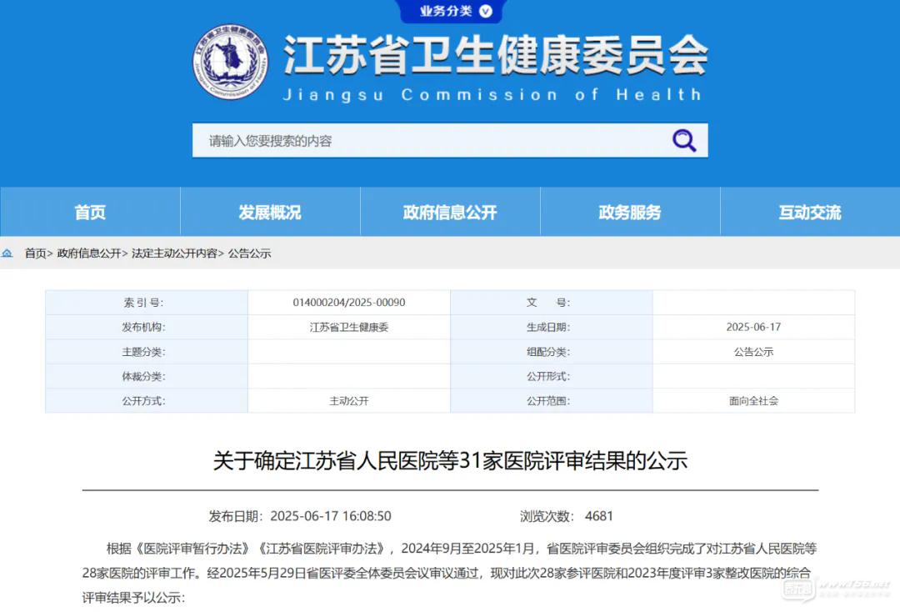
Task: Click the article title about 31家医院评审结果
Action: tap(450, 461)
